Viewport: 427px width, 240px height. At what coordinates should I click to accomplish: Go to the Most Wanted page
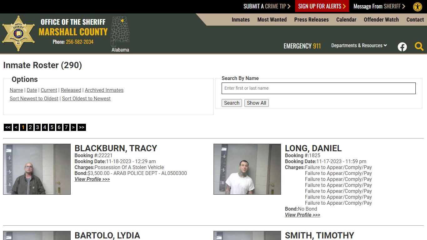coord(272,19)
